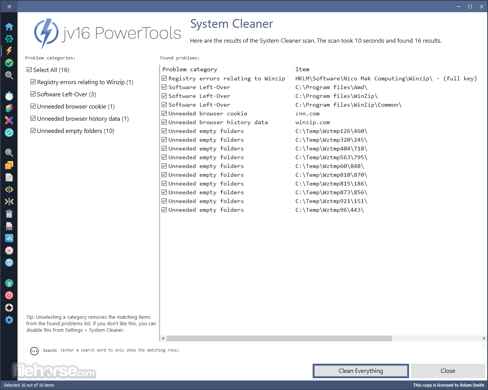Viewport: 488px width, 390px height.
Task: Click the user avatar sidebar icon
Action: pyautogui.click(x=9, y=283)
